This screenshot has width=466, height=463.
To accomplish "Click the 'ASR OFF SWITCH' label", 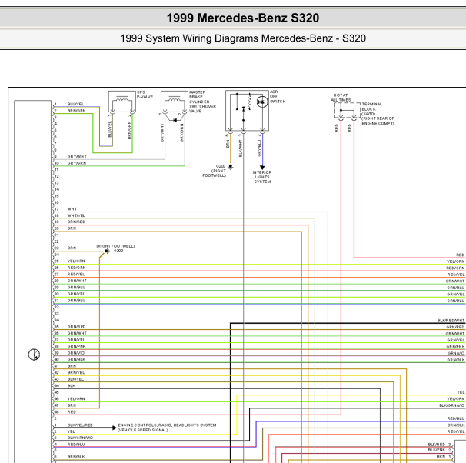I will (x=278, y=97).
